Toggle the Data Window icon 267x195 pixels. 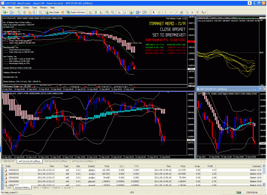click(24, 12)
